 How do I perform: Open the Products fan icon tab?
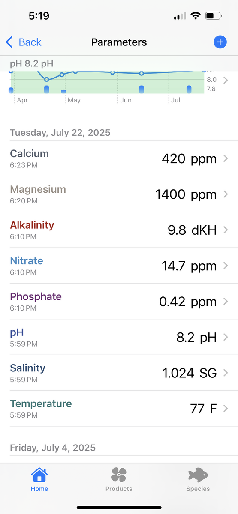(x=119, y=475)
